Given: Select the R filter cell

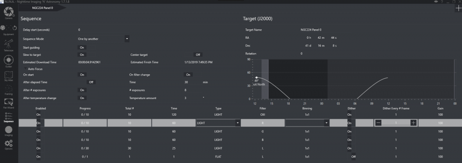Looking at the screenshot, I should point(263,122).
